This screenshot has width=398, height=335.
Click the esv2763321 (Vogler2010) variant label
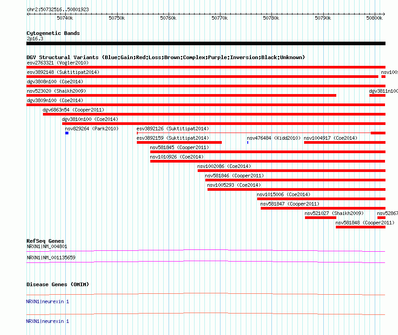[x=58, y=63]
